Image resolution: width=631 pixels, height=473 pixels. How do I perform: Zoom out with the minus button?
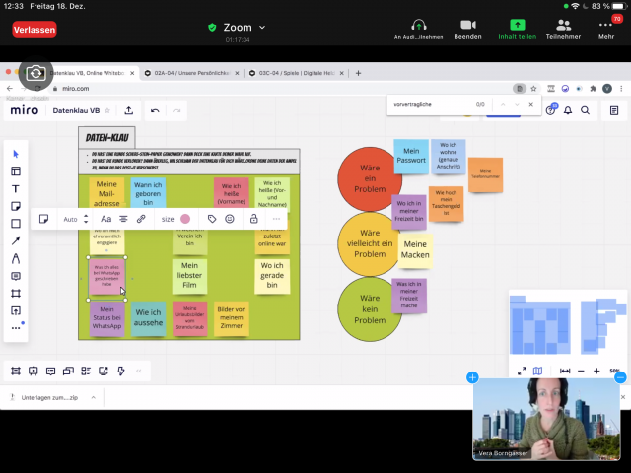[x=581, y=371]
